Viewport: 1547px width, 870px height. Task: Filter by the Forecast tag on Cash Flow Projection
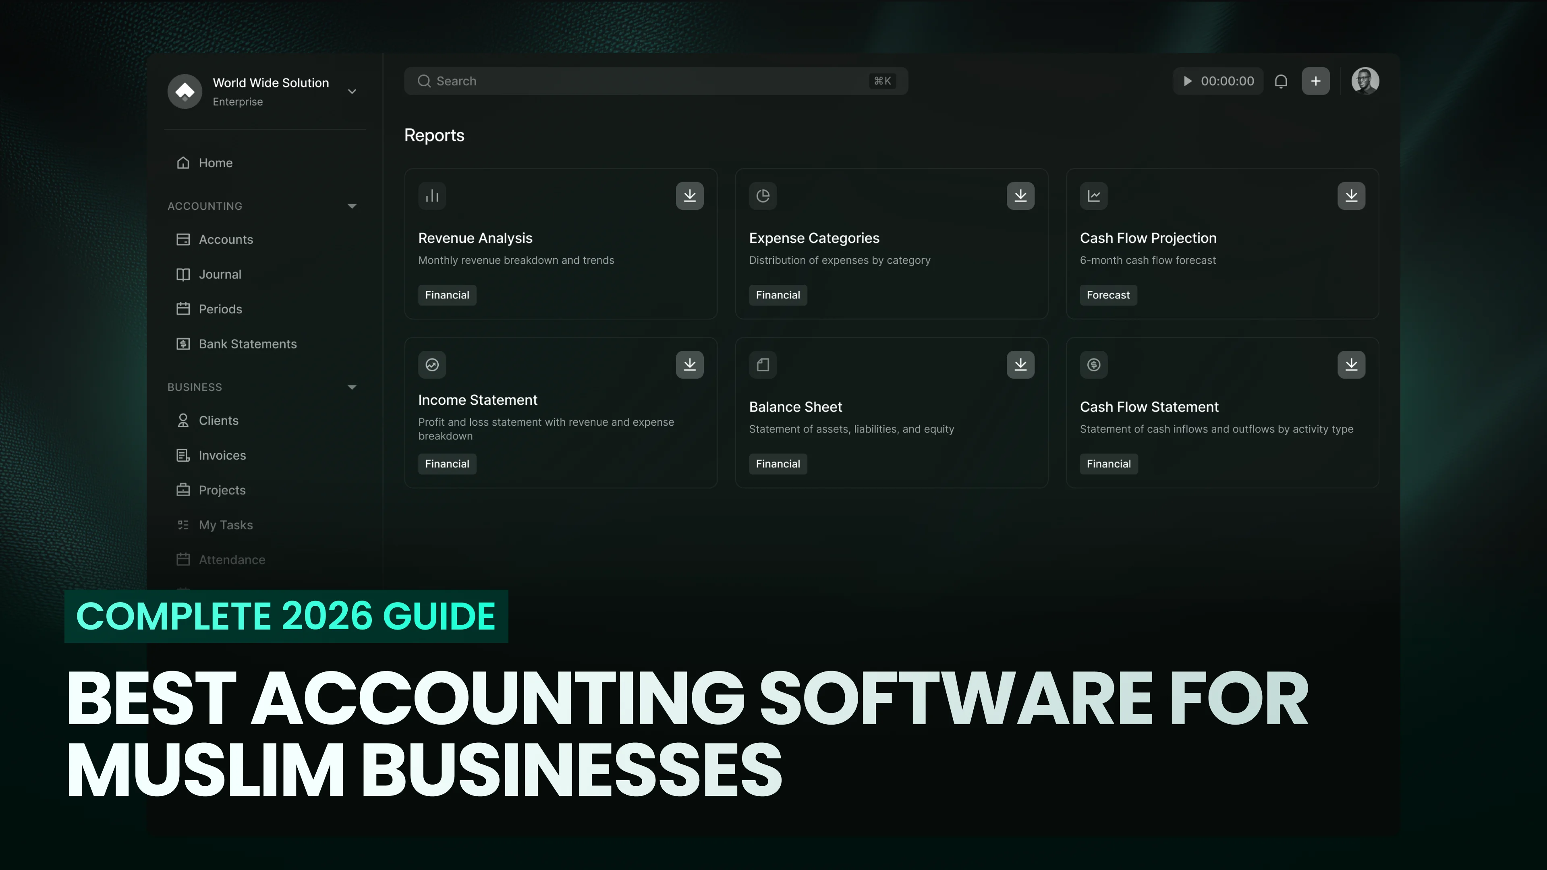(x=1108, y=295)
